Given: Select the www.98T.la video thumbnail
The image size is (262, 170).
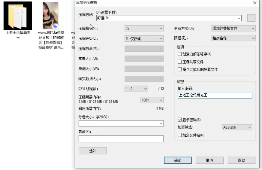Looking at the screenshot, I should [50, 15].
